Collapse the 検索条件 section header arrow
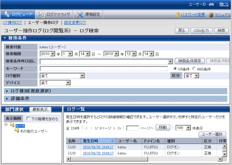232x165 pixels. tap(5, 38)
